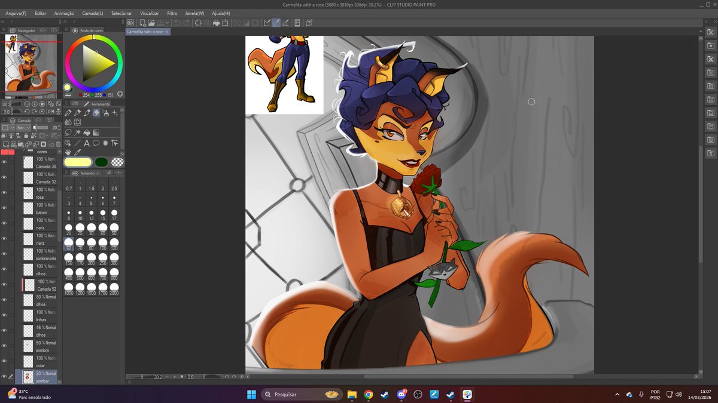Expand Ferramenta tool list down arrow
Screen dimensions: 718x403
(x=122, y=153)
